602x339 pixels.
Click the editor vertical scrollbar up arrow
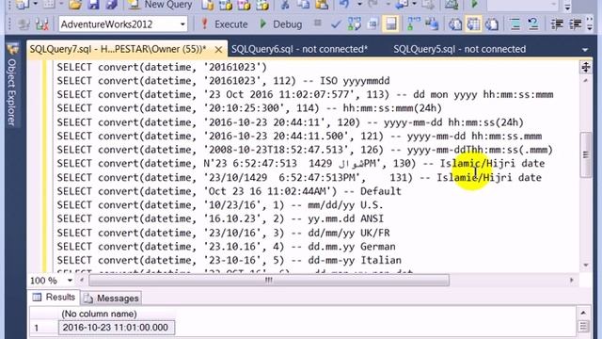click(585, 80)
